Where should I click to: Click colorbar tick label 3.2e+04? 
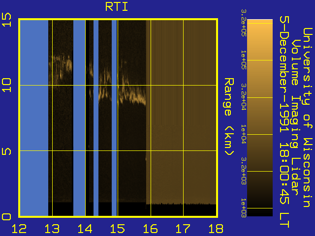click(244, 97)
